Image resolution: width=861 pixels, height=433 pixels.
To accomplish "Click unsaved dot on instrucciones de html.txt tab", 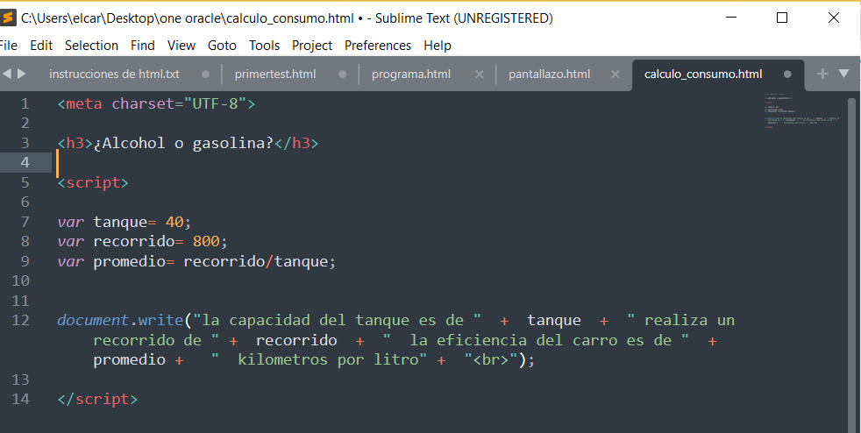I will pos(205,75).
